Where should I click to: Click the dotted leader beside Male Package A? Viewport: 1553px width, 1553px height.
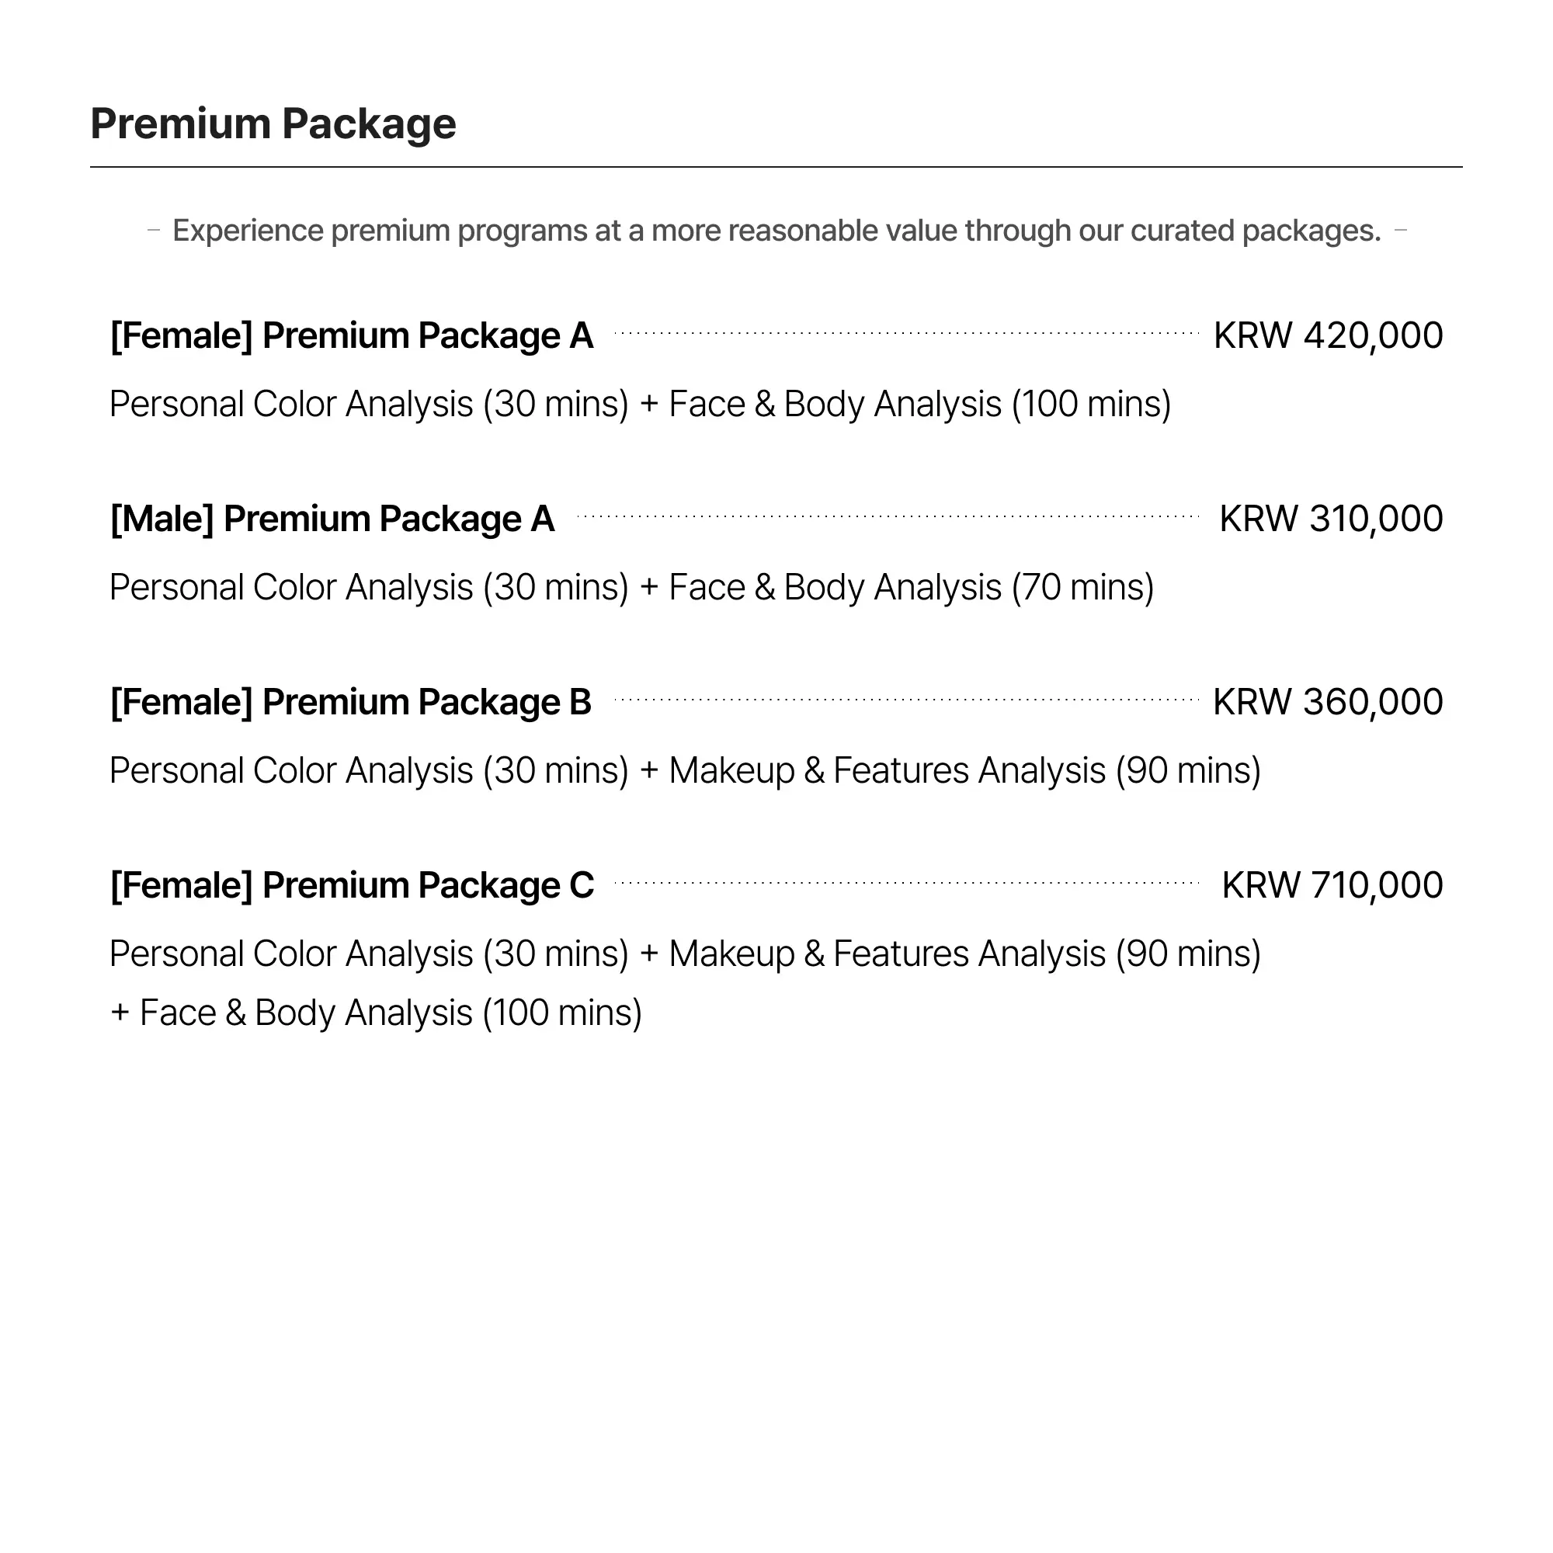[x=888, y=516]
